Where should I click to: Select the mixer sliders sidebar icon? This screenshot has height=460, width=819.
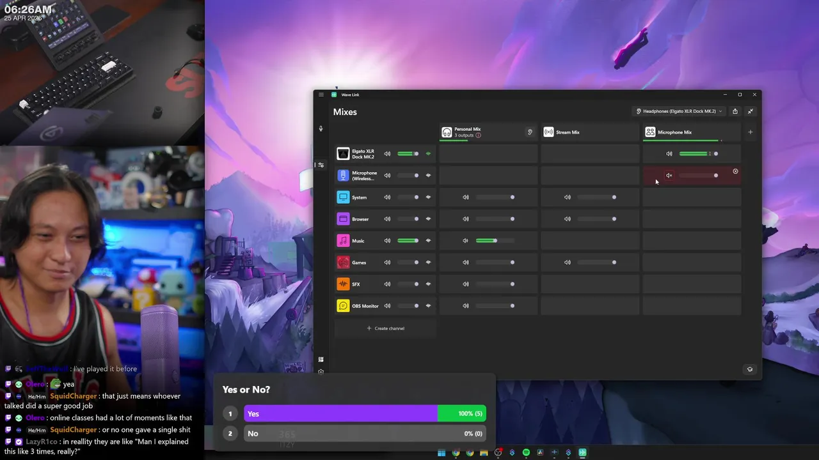tap(321, 165)
